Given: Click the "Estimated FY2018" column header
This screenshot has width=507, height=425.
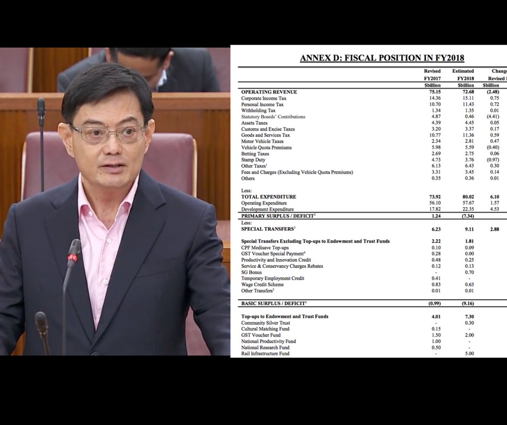Looking at the screenshot, I should [463, 74].
